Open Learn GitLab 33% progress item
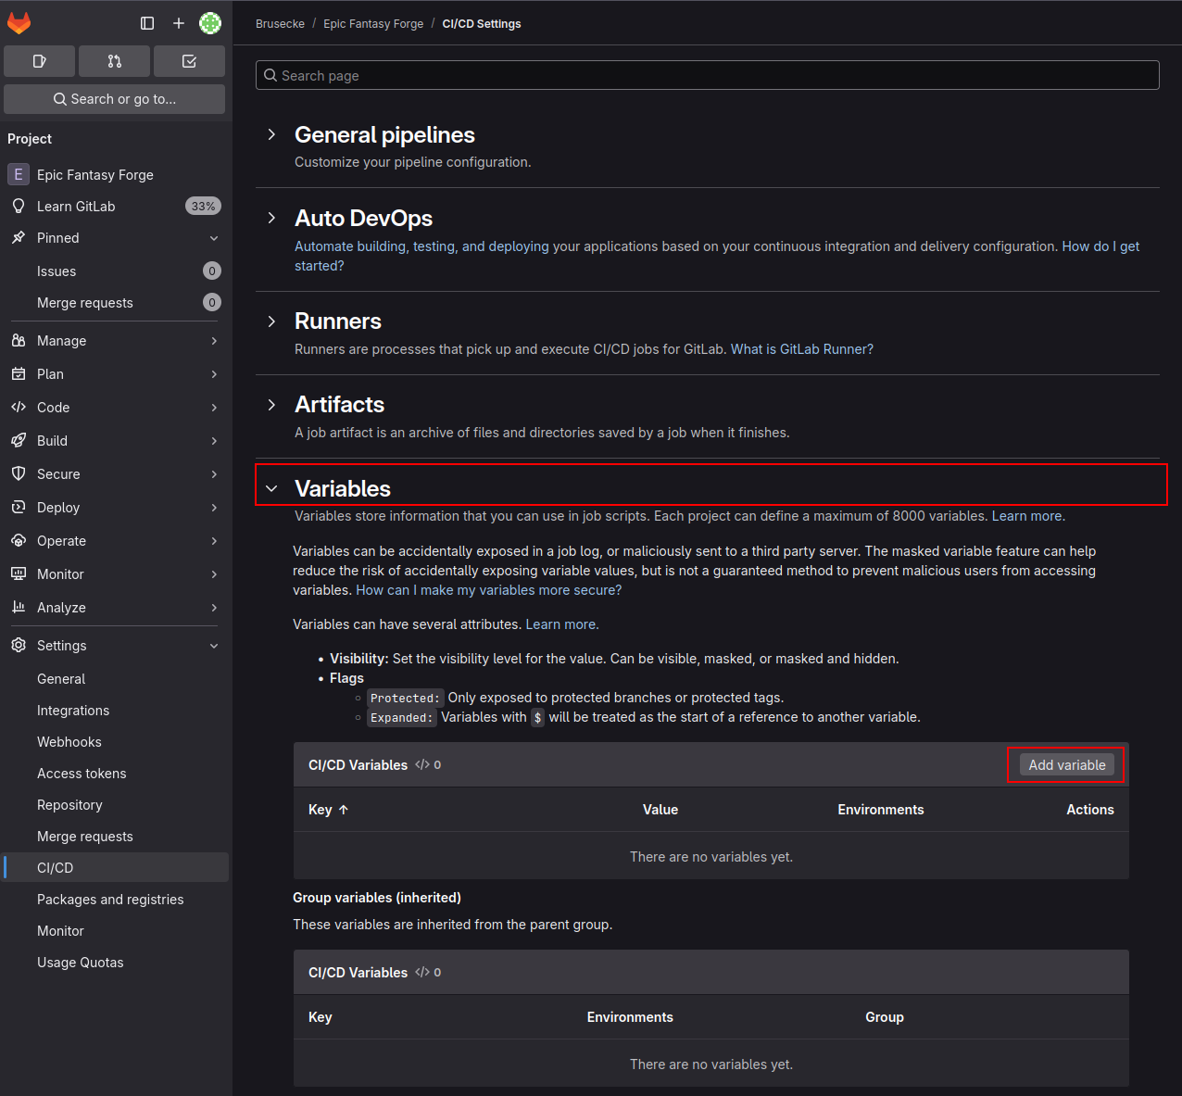Screen dimensions: 1182x1096 point(116,206)
